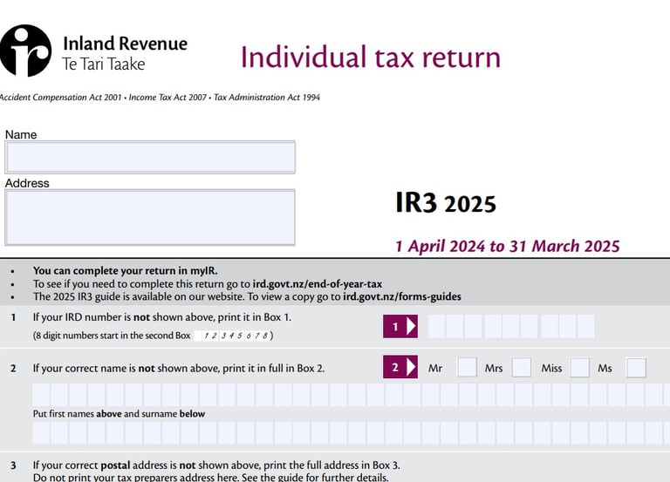Click the 'Te Tari Taake' text
This screenshot has height=482, width=670.
pos(104,64)
